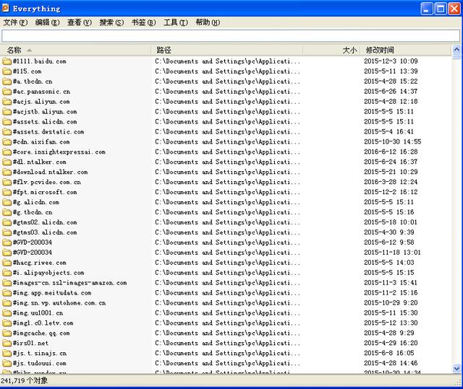Click the scrollbar down arrow
463x389 pixels.
pos(456,368)
